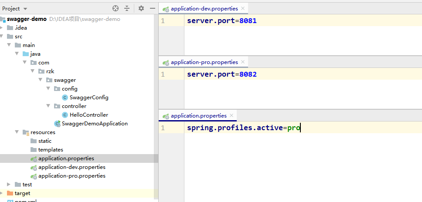Select SwaggerDemoApplication in the tree
This screenshot has width=422, height=202.
pos(95,123)
